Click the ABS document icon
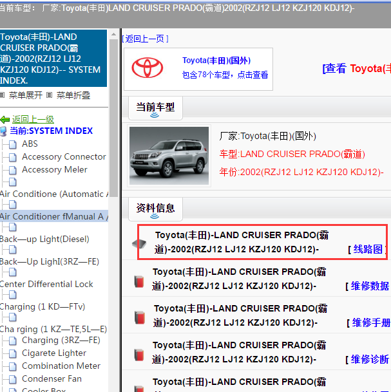391x392 pixels. pos(12,144)
